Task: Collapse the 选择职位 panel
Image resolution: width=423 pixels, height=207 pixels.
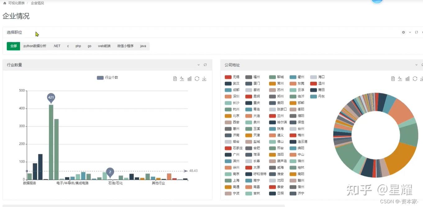Action: pos(410,32)
